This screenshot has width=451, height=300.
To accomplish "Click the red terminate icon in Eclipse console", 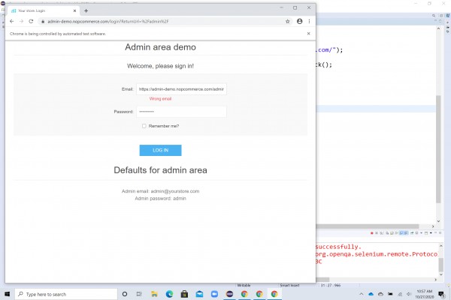I will click(371, 233).
